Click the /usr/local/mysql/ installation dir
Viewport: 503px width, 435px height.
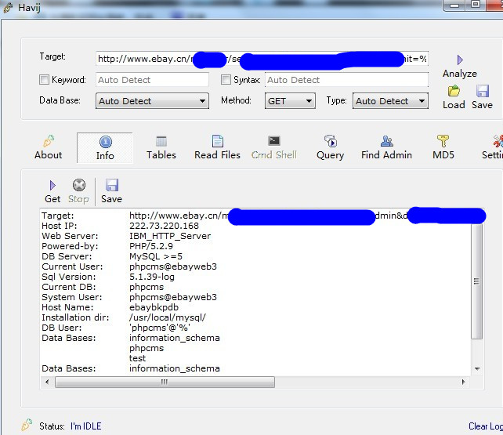[168, 317]
